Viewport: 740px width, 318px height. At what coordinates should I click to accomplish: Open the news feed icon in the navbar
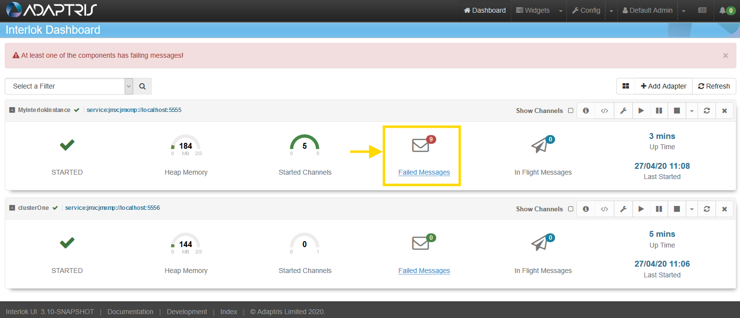(x=702, y=10)
